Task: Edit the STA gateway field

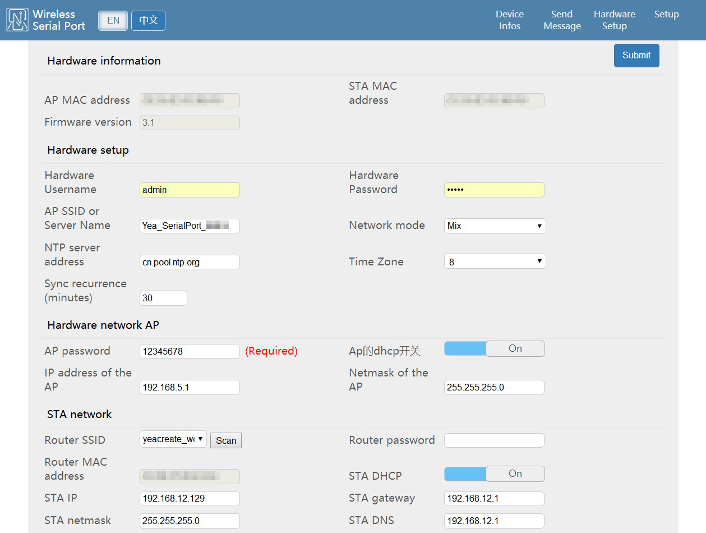Action: [x=493, y=499]
